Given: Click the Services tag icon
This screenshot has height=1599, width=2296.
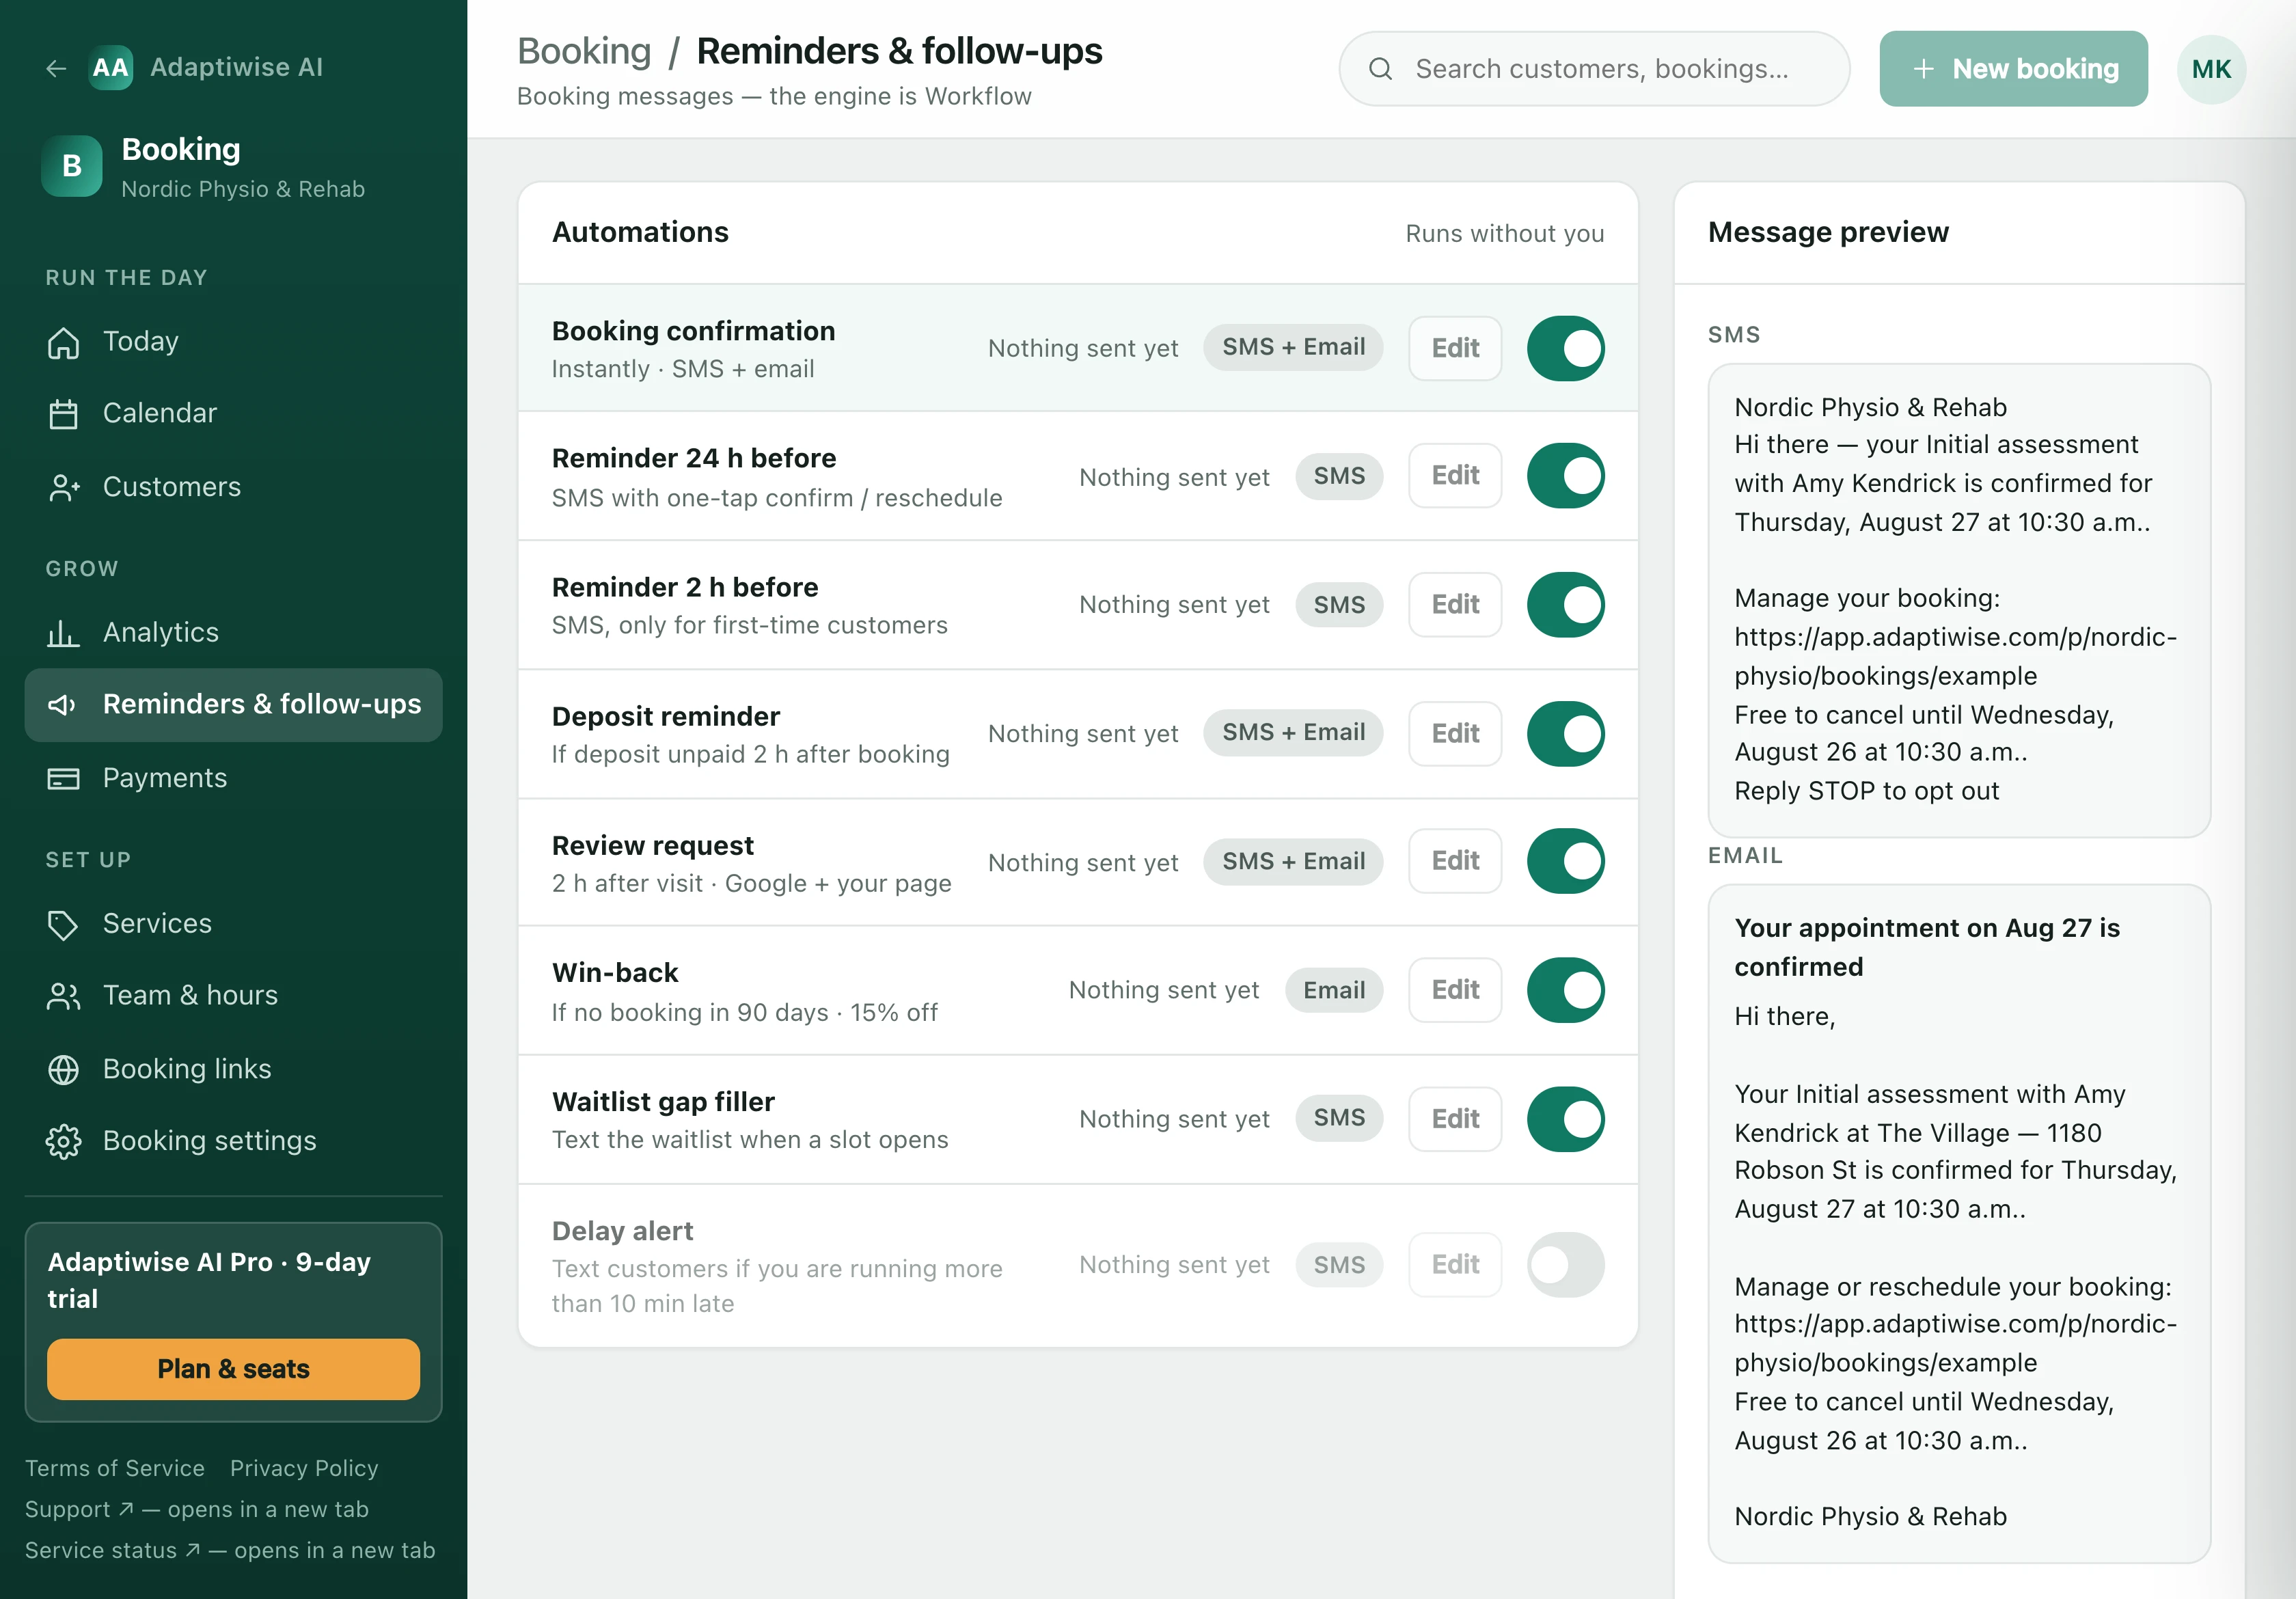Looking at the screenshot, I should pos(63,924).
